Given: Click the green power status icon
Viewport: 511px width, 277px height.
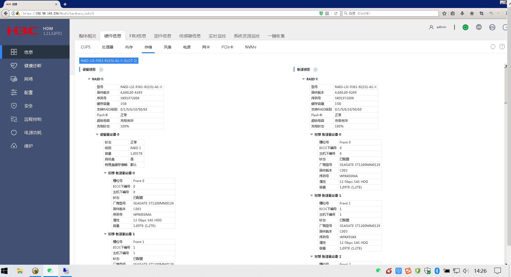Looking at the screenshot, I should [x=465, y=27].
